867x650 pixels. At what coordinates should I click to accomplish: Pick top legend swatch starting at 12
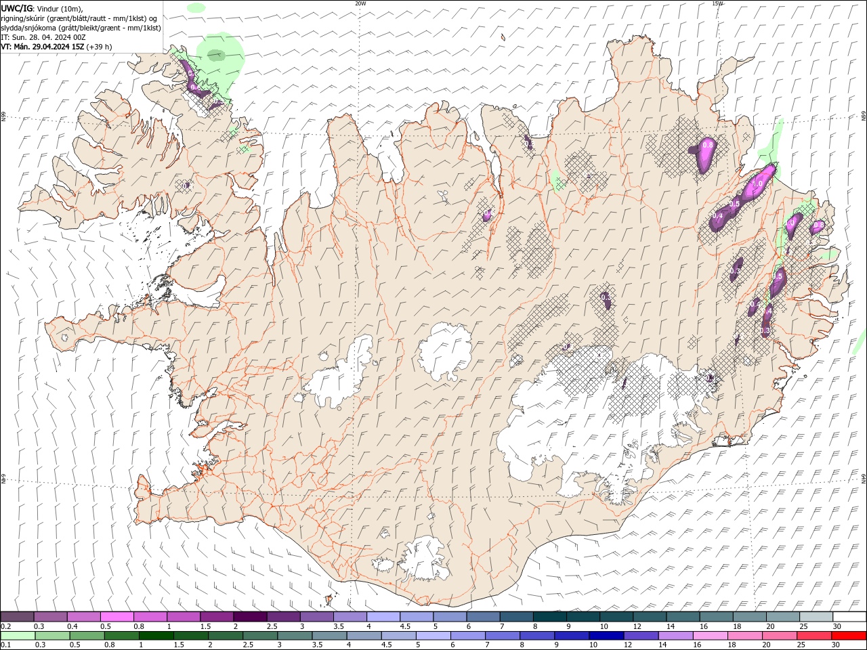(x=650, y=617)
